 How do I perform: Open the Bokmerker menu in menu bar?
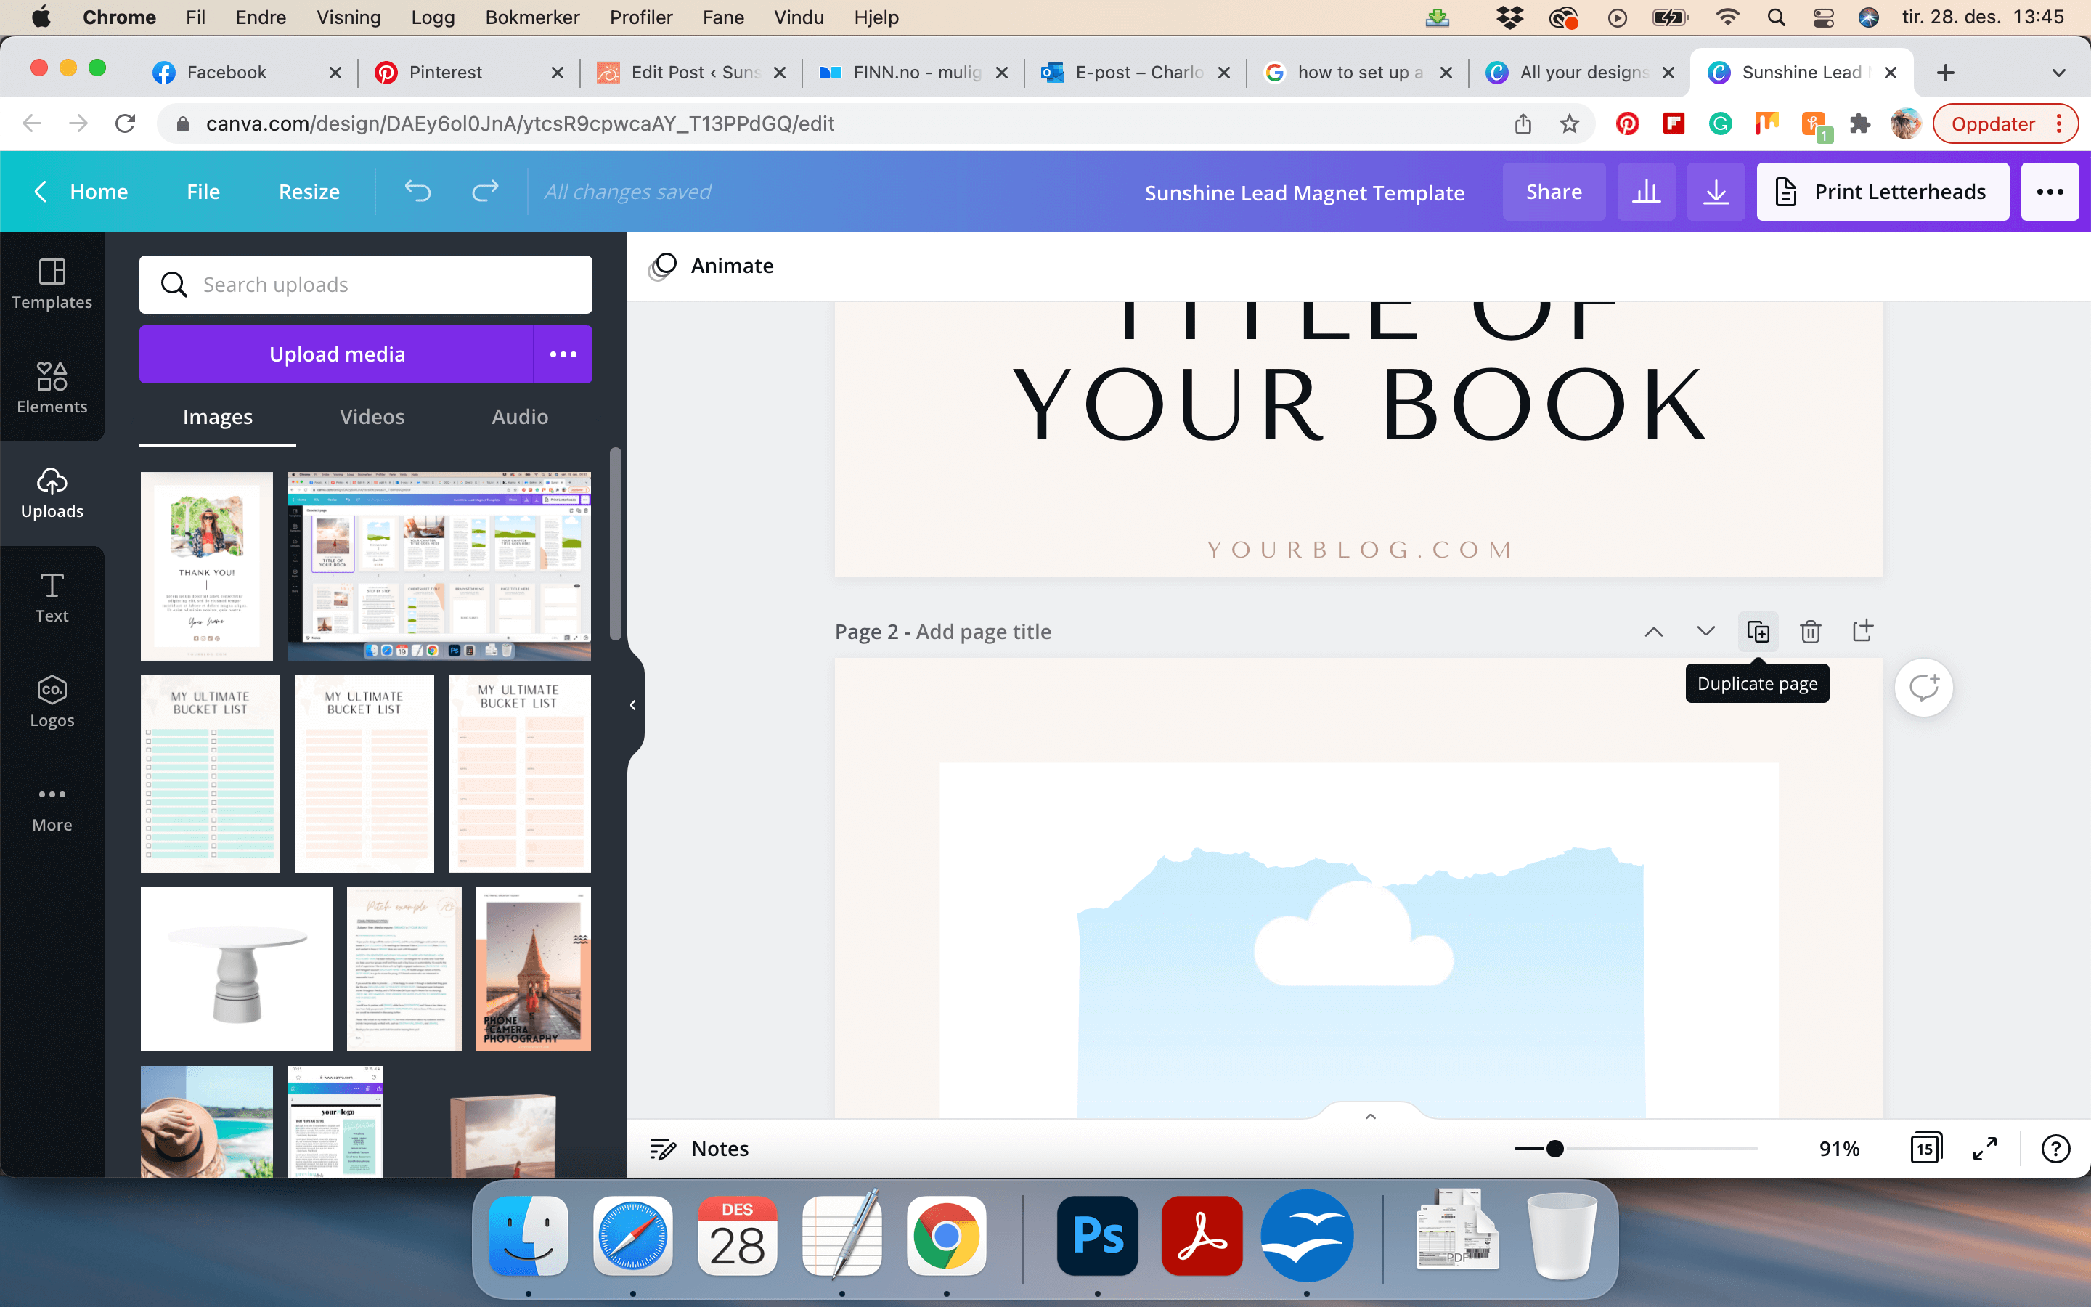point(532,17)
